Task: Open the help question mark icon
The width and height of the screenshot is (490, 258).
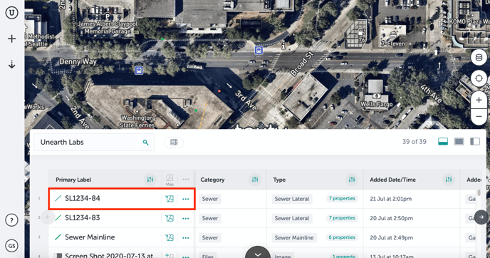Action: click(x=11, y=220)
